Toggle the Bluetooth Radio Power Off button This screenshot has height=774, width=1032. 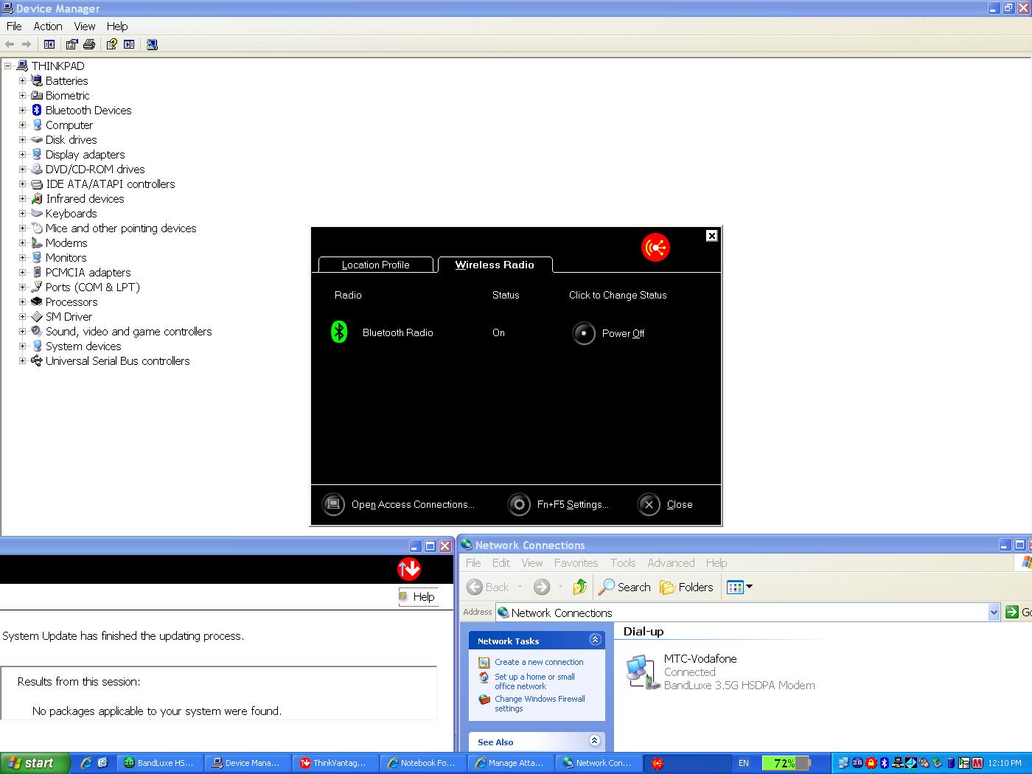[x=584, y=333]
